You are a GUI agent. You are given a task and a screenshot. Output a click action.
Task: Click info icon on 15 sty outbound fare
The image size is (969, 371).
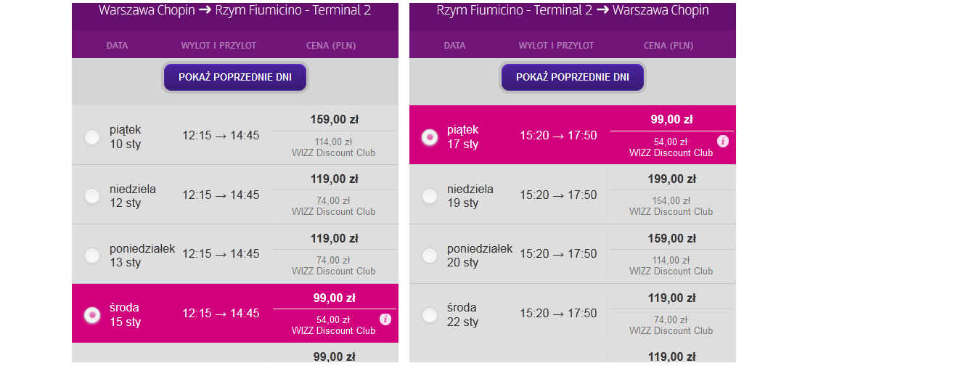(x=385, y=319)
